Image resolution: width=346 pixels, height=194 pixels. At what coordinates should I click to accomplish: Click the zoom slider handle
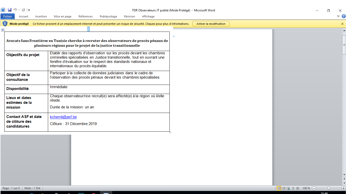(x=329, y=188)
